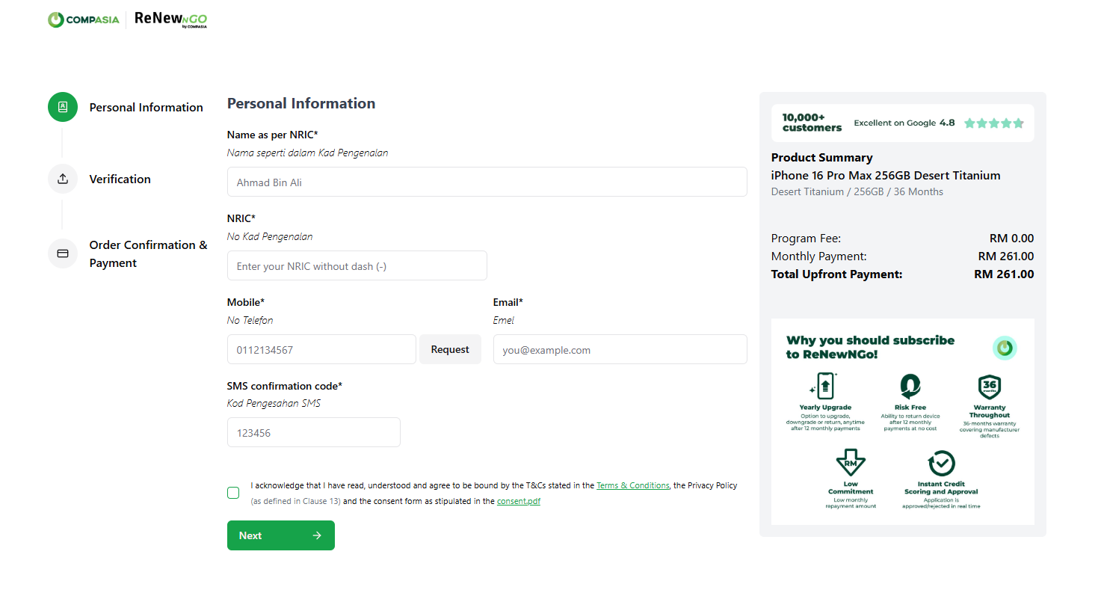The width and height of the screenshot is (1104, 590).
Task: Select the Personal Information step label
Action: click(x=147, y=108)
